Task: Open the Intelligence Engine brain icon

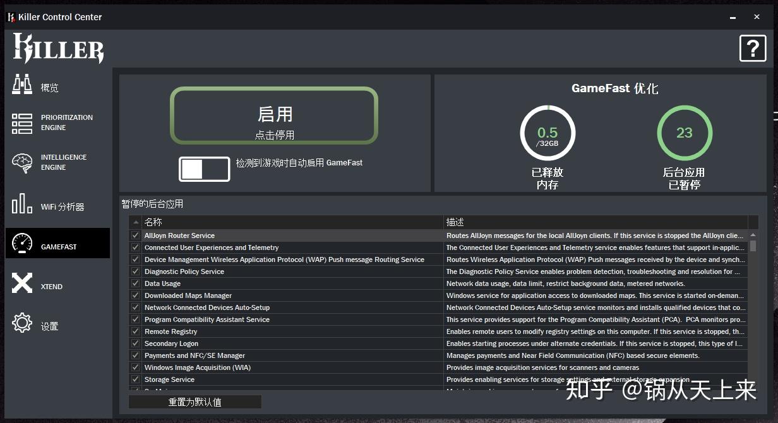Action: pyautogui.click(x=22, y=163)
